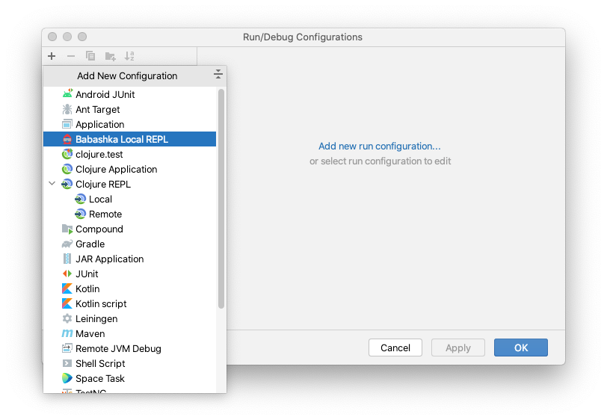Click the Ant Target spider icon
This screenshot has width=607, height=420.
[67, 109]
